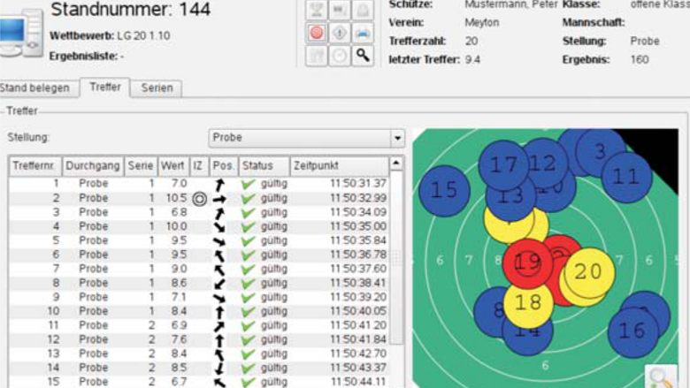The image size is (690, 388).
Task: Click the position arrow for Treffer 1
Action: (219, 184)
